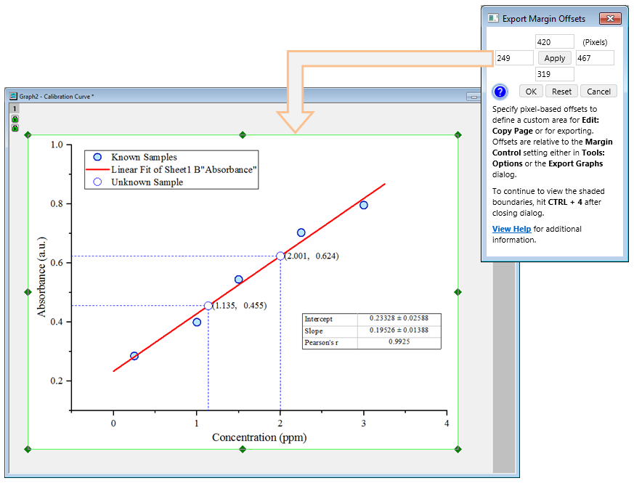Cancel the Export Margin Offsets dialog

pos(598,92)
